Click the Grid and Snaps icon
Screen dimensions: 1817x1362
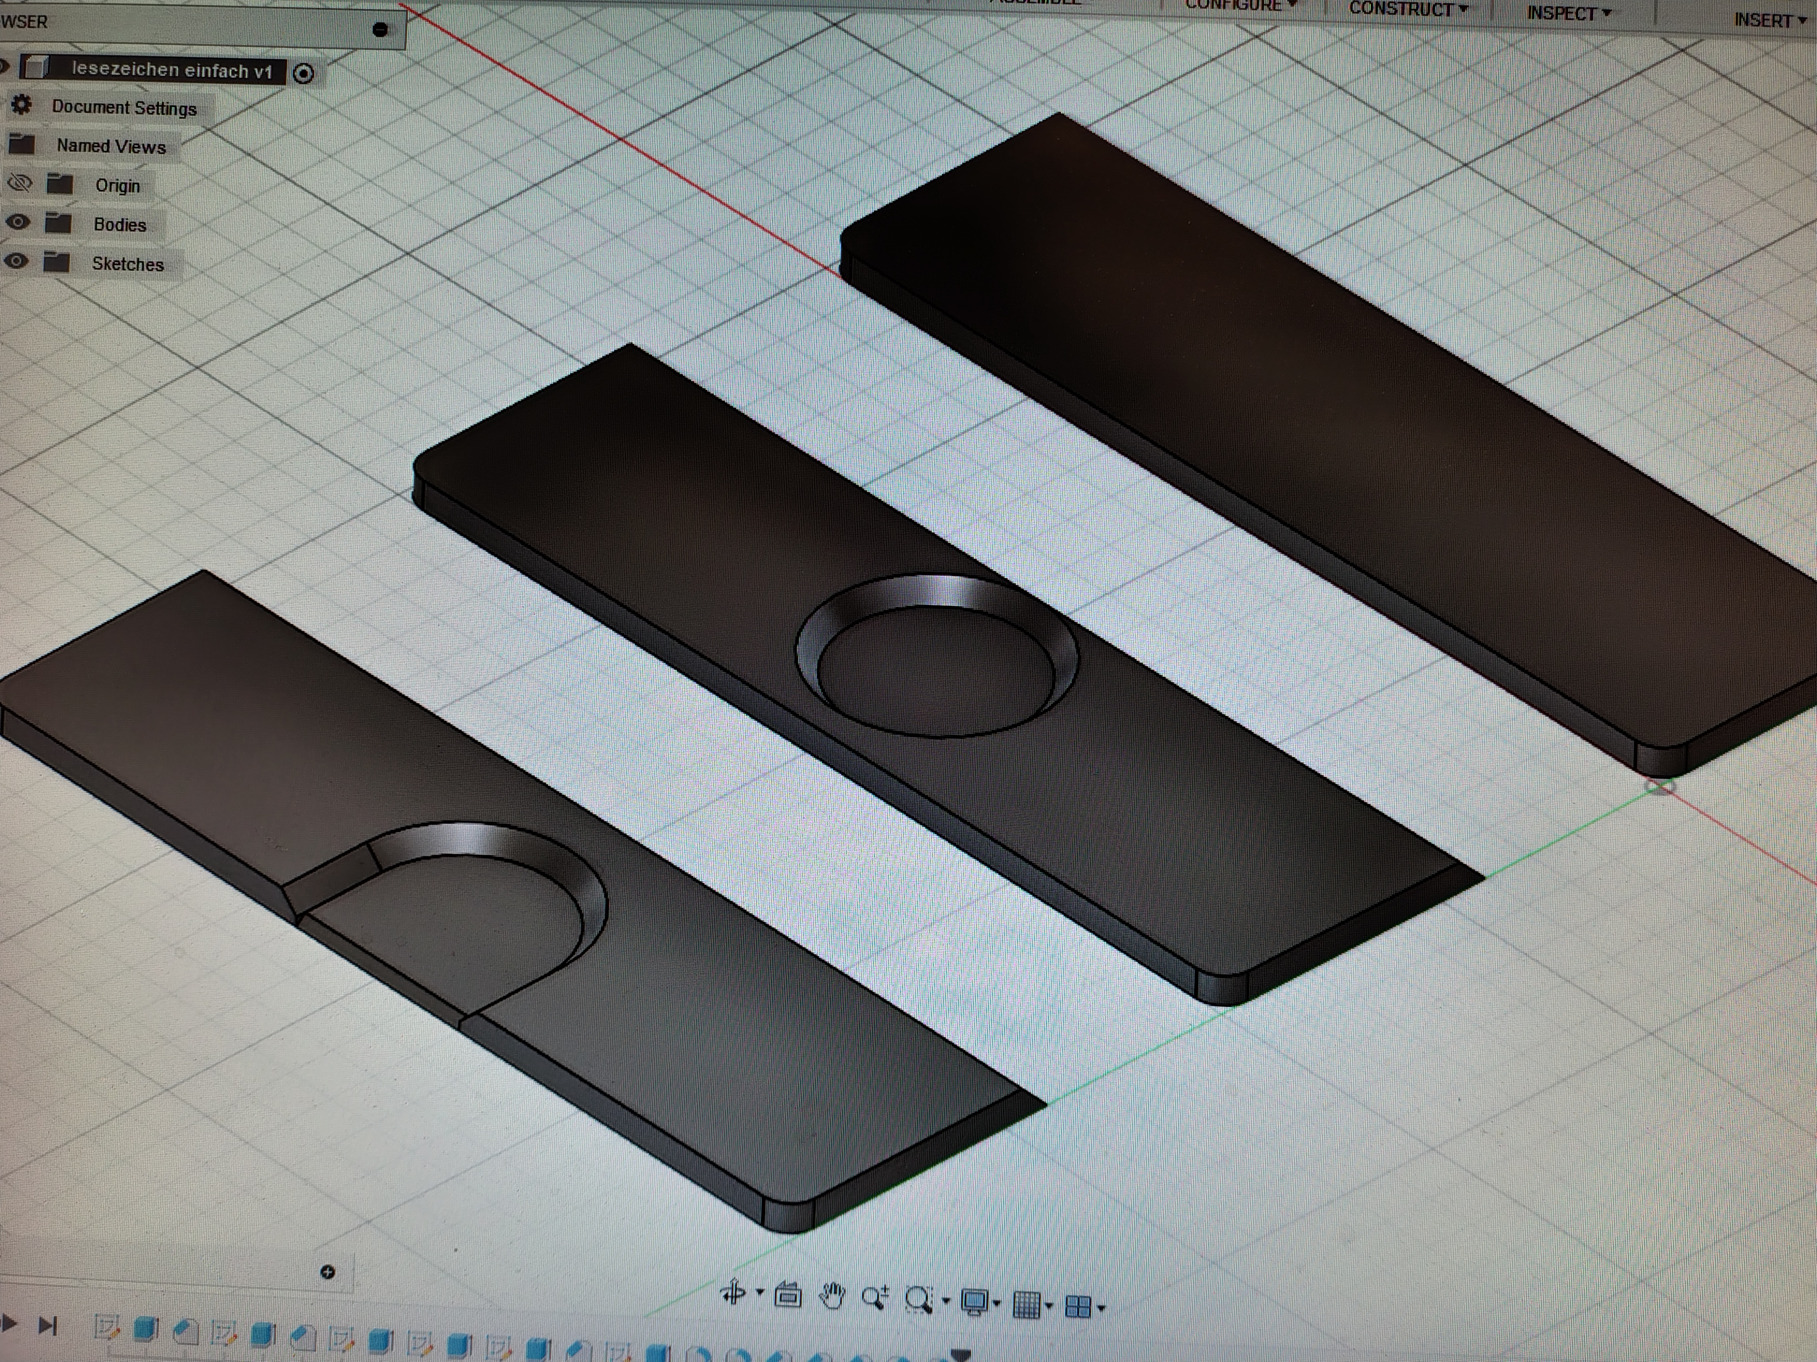coord(1027,1304)
